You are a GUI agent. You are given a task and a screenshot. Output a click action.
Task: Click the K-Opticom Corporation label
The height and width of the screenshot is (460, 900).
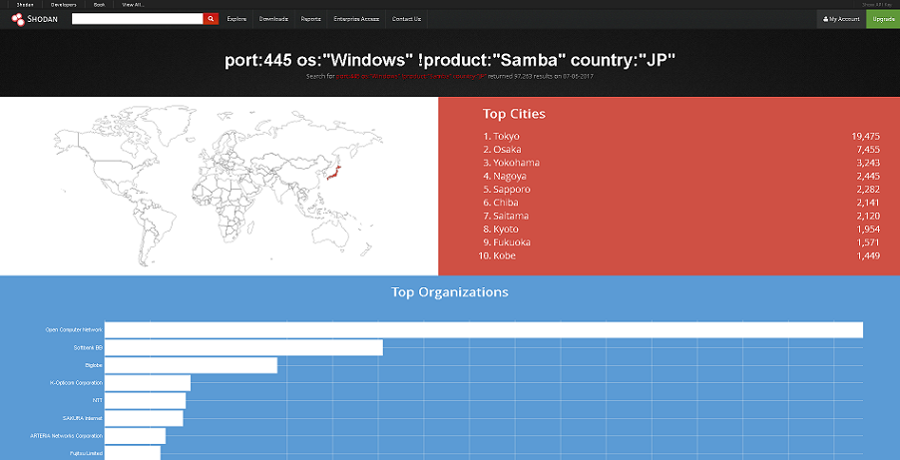77,383
